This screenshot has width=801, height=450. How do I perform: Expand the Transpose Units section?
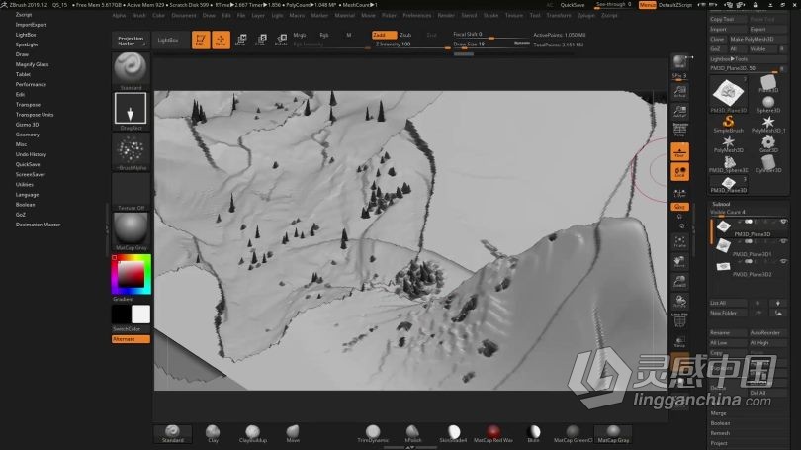coord(35,115)
